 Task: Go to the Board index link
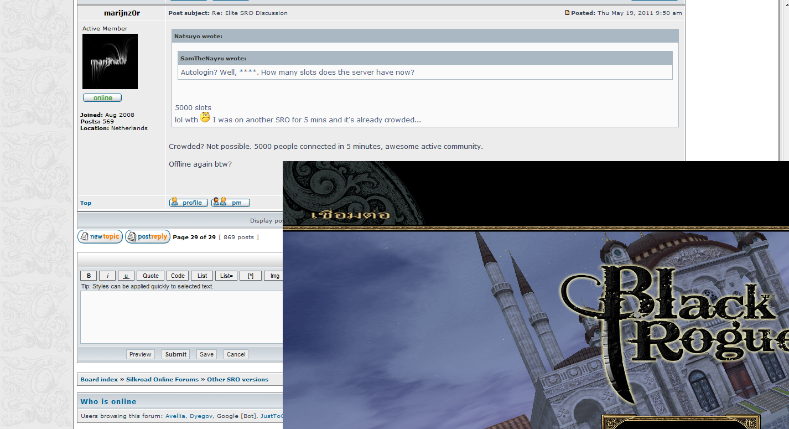[x=99, y=379]
